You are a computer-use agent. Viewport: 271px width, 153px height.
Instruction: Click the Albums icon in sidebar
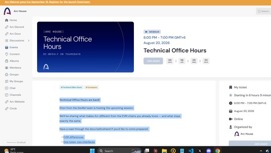(6, 61)
